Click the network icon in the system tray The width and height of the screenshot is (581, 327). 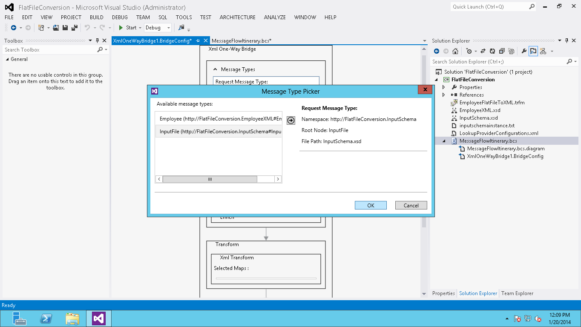point(528,318)
